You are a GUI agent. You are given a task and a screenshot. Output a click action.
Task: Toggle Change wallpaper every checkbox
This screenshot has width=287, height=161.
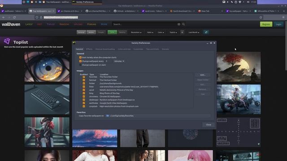pos(80,61)
